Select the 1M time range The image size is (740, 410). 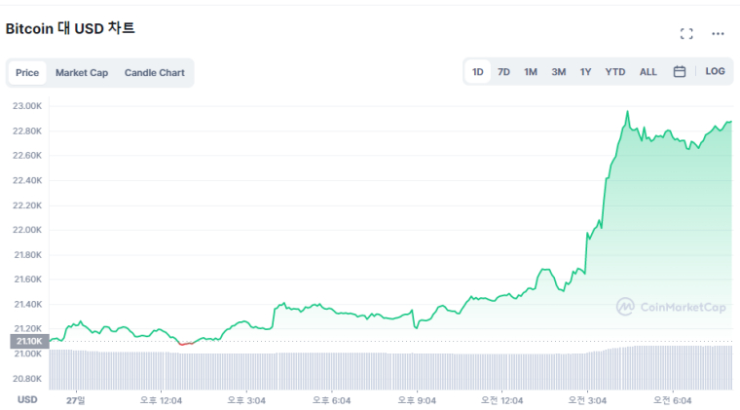[531, 72]
